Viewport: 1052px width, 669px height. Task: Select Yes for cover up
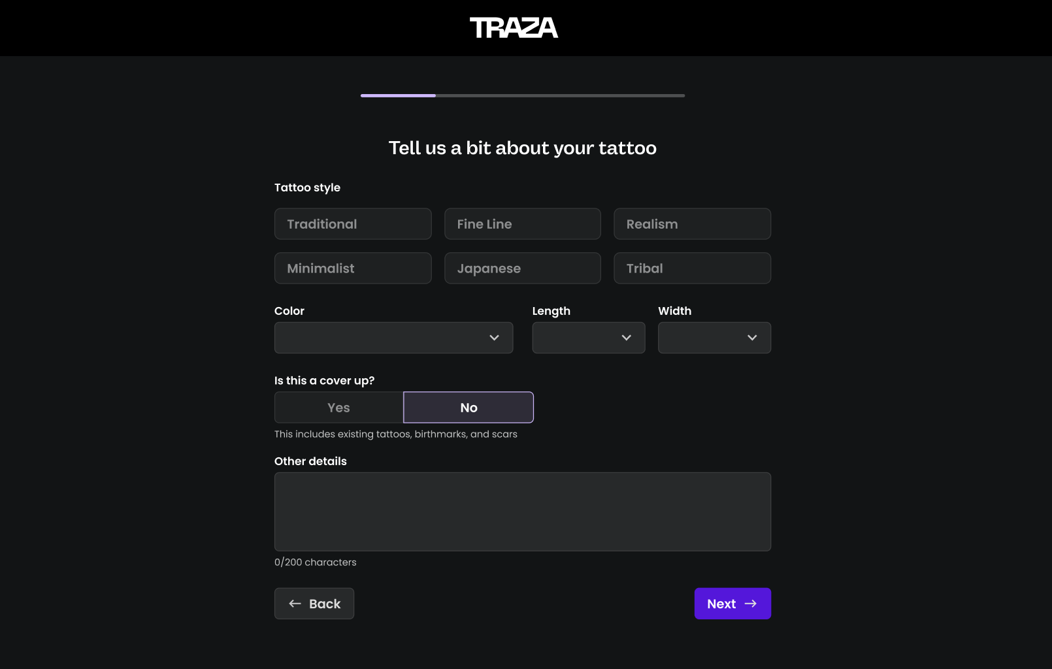click(x=338, y=408)
